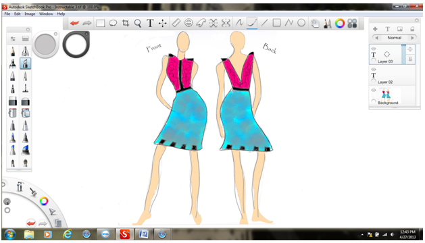Click the dark ring color puck
425x243 pixels.
76,44
